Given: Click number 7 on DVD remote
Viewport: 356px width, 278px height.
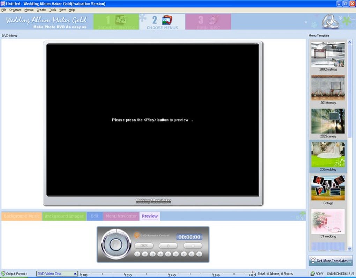Looking at the screenshot, I should pyautogui.click(x=184, y=254).
